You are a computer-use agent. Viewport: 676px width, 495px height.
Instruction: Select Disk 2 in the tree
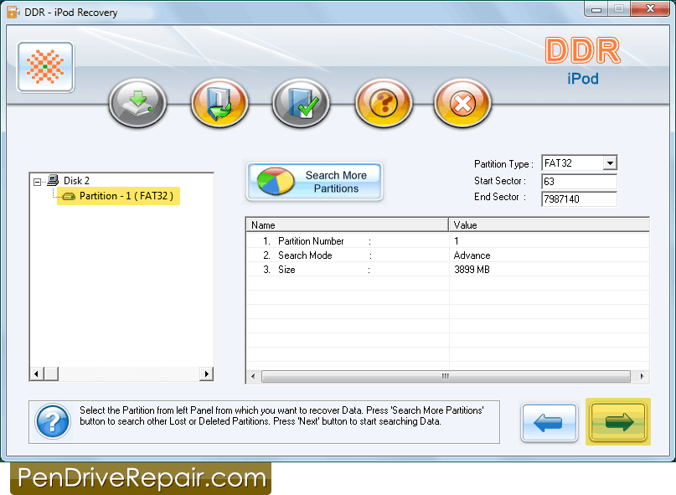point(76,180)
